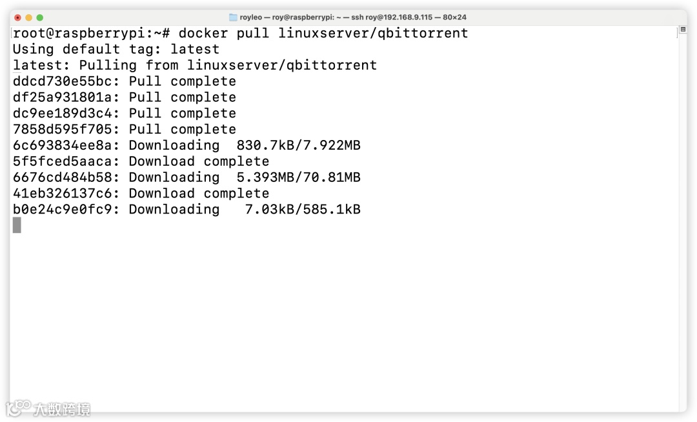The height and width of the screenshot is (422, 697).
Task: Click the yellow minimize window button
Action: (x=29, y=17)
